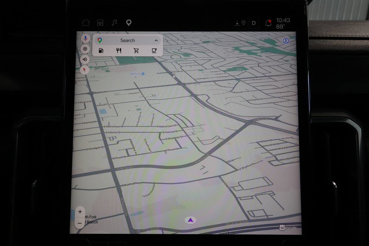Tap the E Cherryvale St street label
This screenshot has width=369, height=246.
[275, 103]
